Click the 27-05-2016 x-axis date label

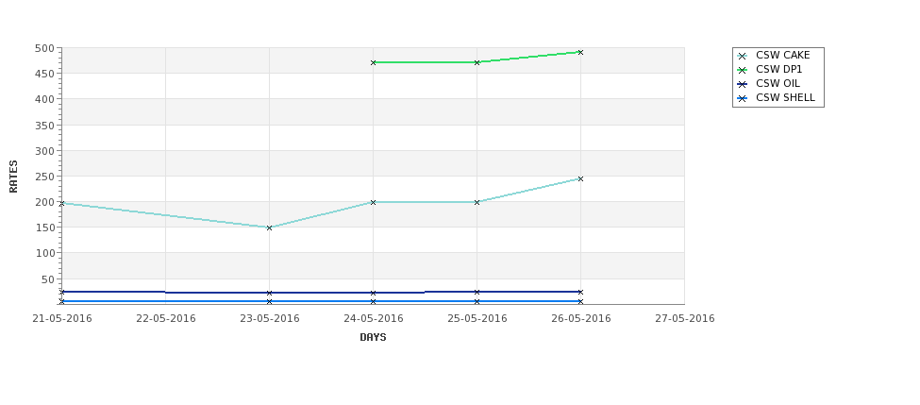(x=685, y=319)
